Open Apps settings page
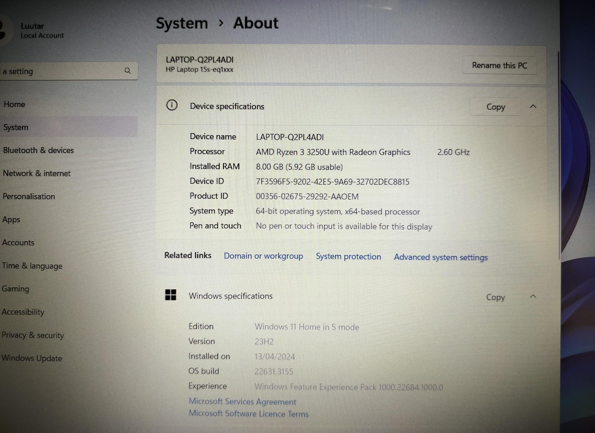Image resolution: width=595 pixels, height=433 pixels. [x=11, y=219]
